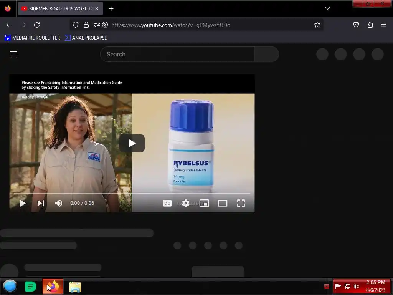Select the SIDEMEN ROAD TRIP tab
Viewport: 393px width, 295px height.
click(60, 8)
